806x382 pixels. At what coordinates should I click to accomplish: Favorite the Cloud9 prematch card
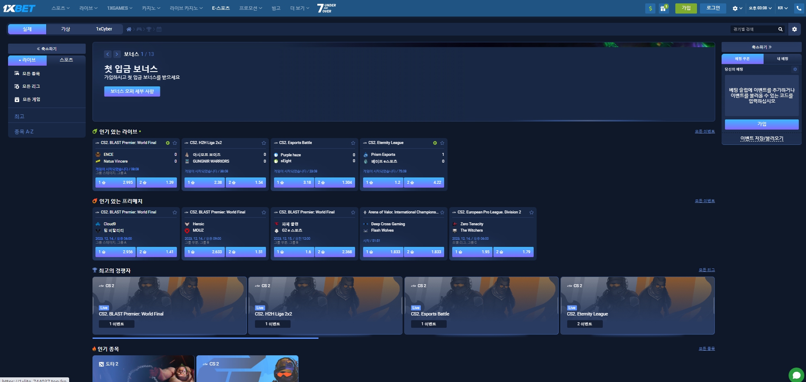pyautogui.click(x=175, y=212)
